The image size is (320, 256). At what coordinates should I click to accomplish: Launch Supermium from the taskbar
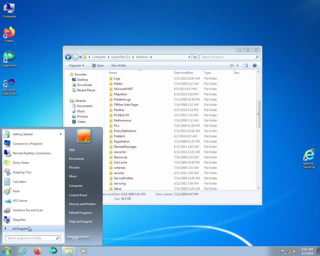pyautogui.click(x=53, y=251)
